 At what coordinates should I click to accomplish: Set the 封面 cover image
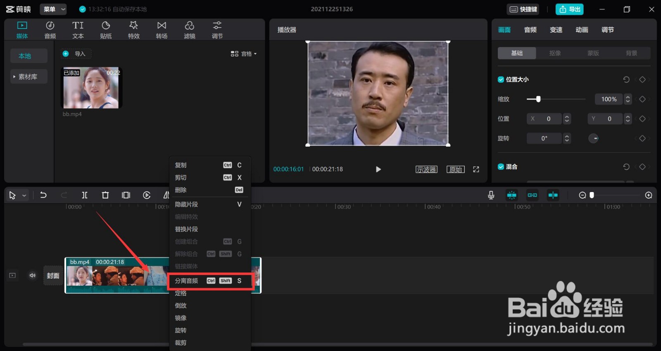[53, 275]
